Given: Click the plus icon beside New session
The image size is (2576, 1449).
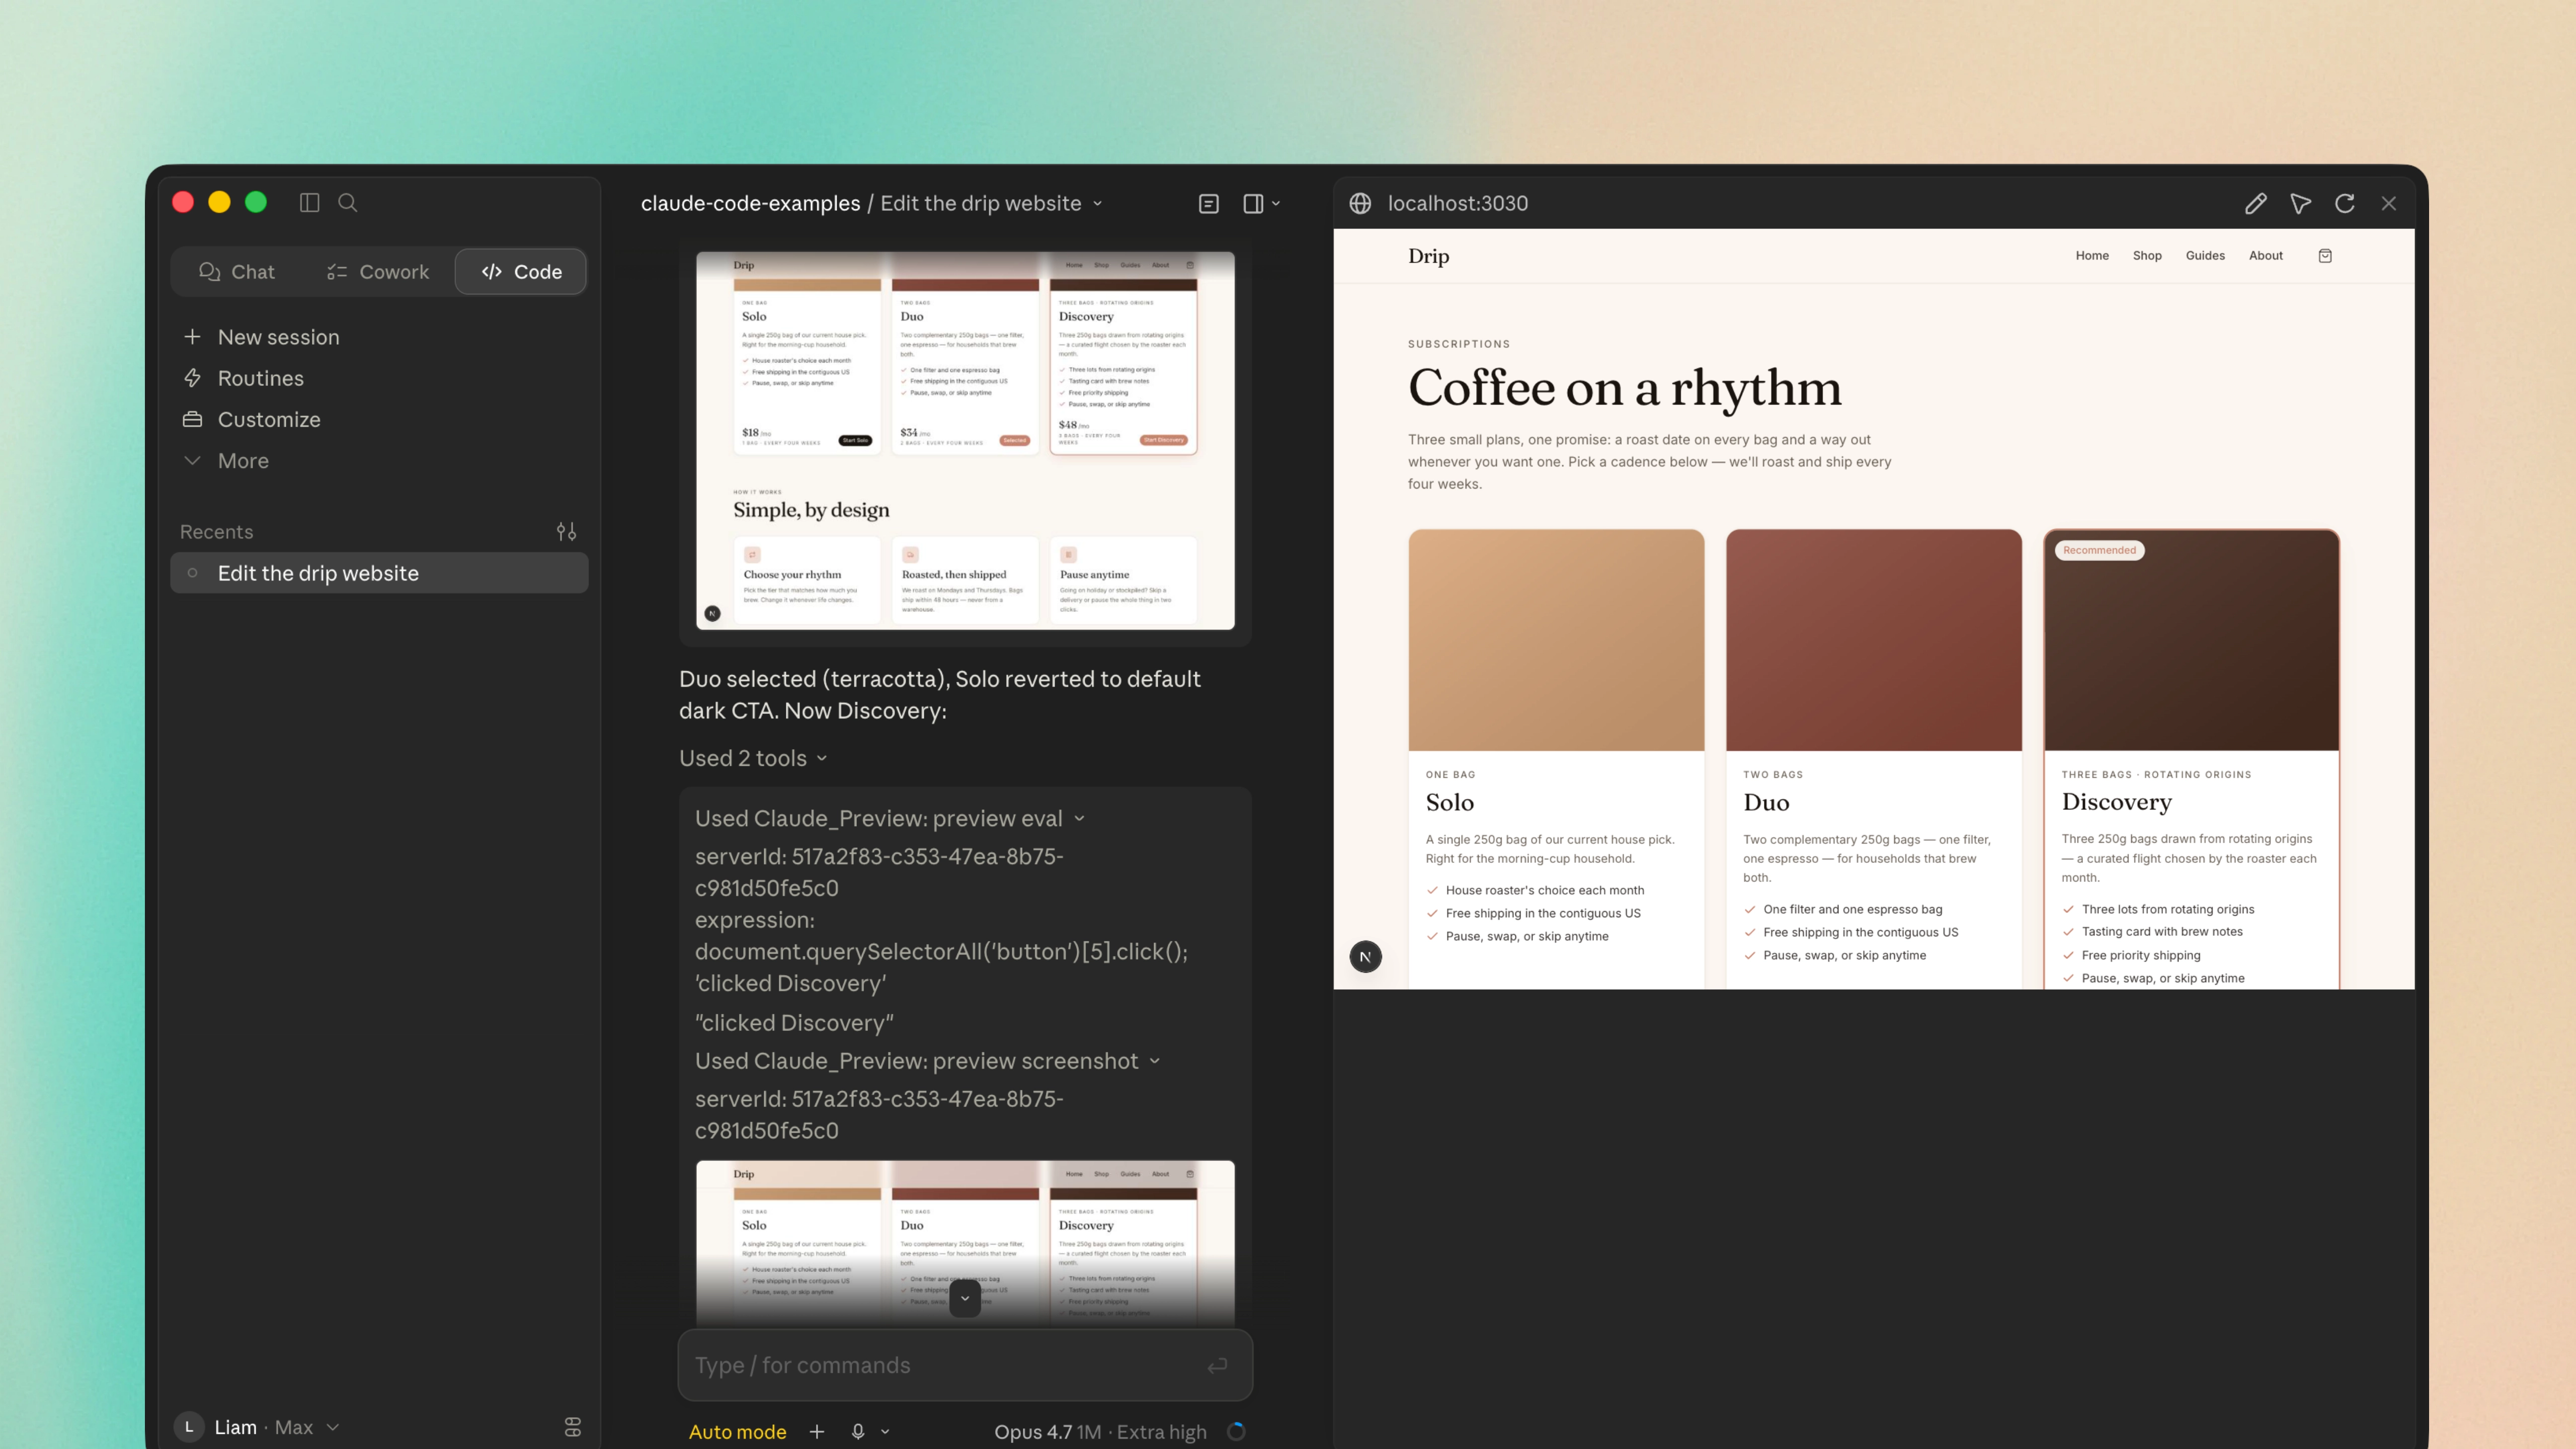Looking at the screenshot, I should point(193,337).
